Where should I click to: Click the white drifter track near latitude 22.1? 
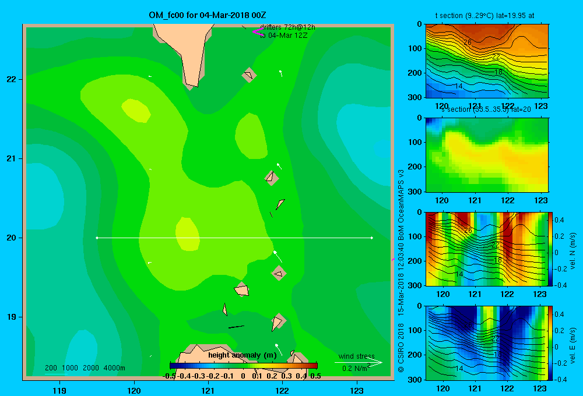coord(281,73)
